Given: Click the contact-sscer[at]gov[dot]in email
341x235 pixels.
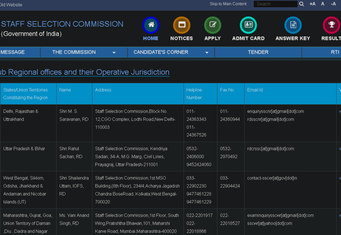Looking at the screenshot, I should click(x=272, y=178).
